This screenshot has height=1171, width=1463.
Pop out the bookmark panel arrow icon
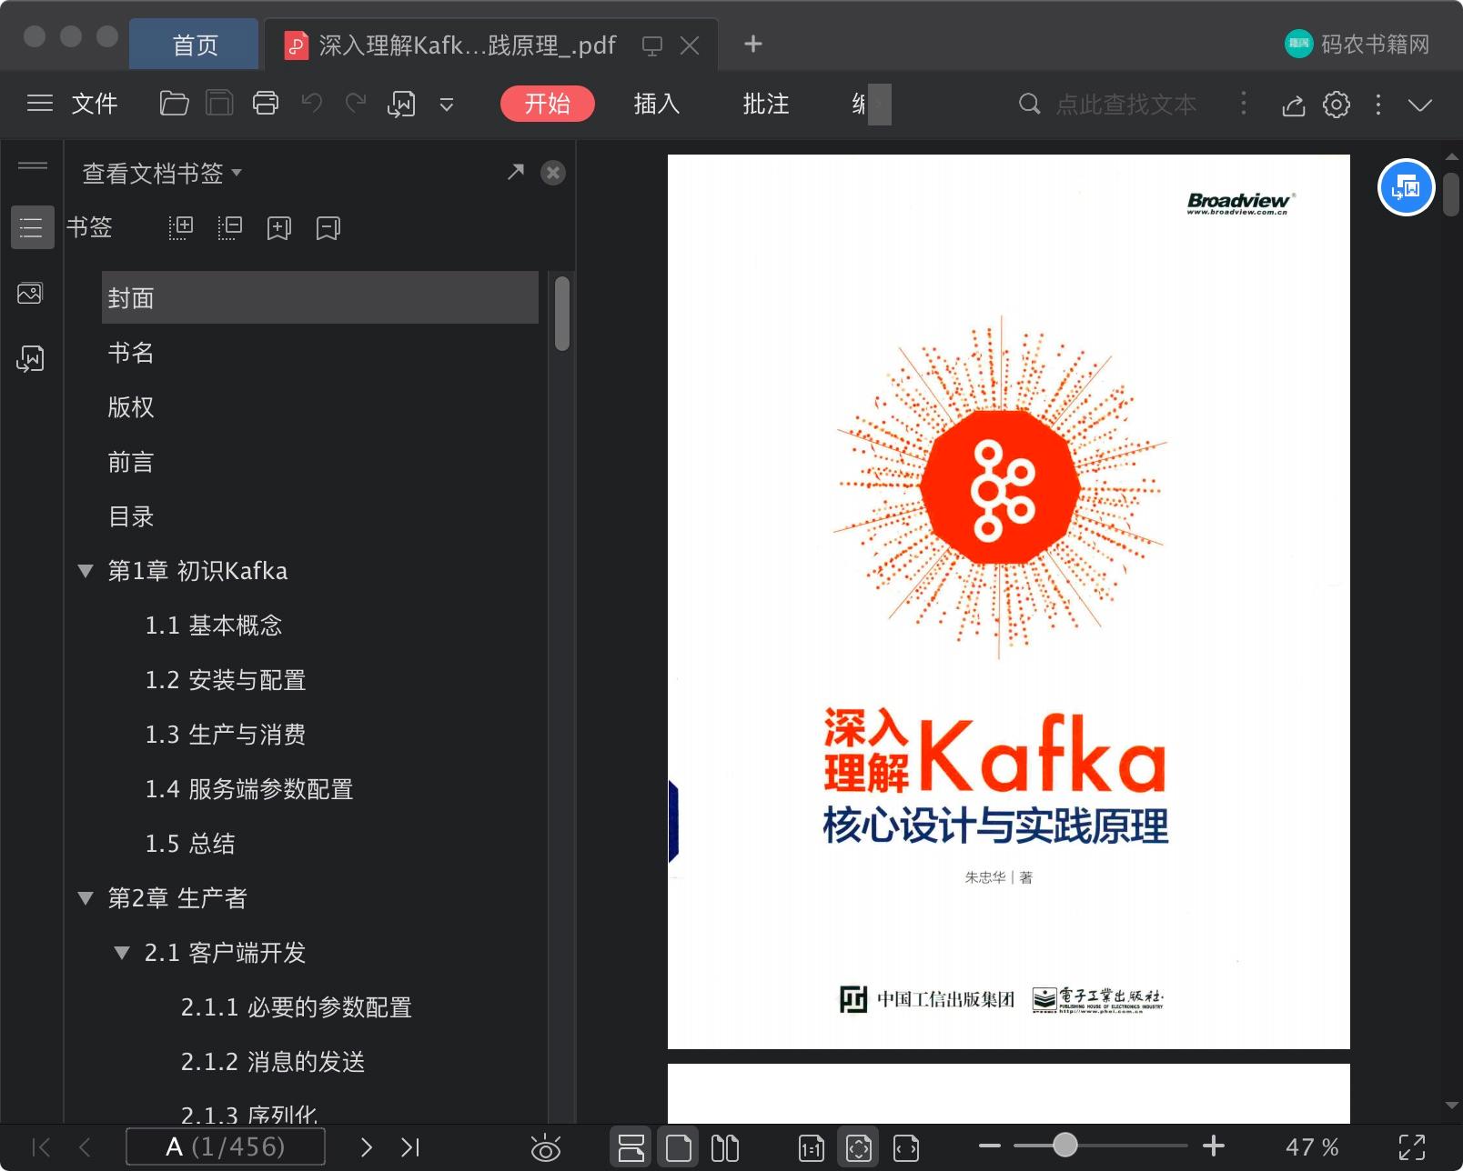pos(516,172)
